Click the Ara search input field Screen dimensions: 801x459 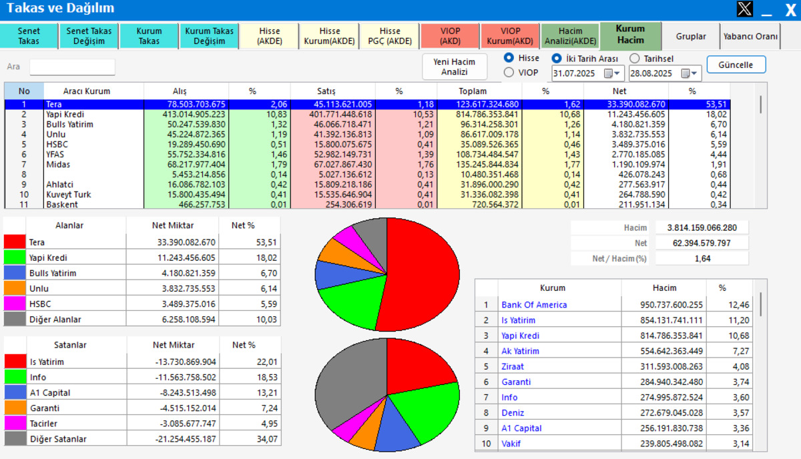pos(72,67)
